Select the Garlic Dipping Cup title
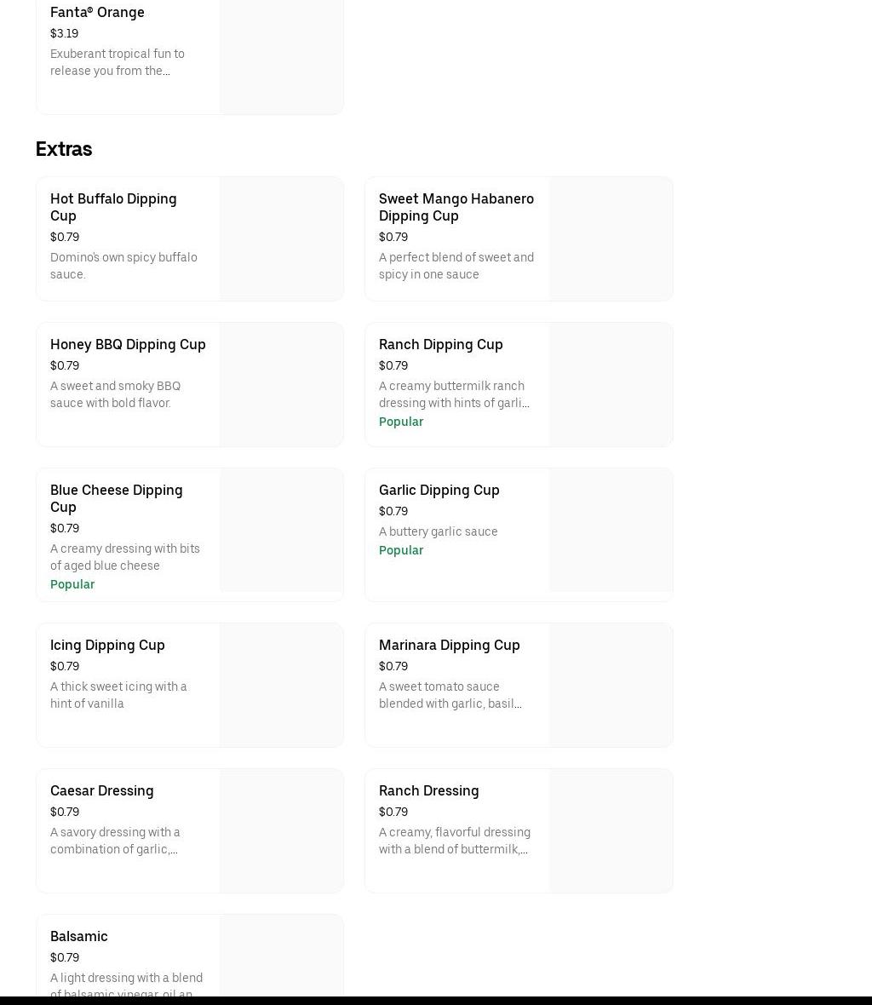Image resolution: width=872 pixels, height=1005 pixels. click(x=439, y=490)
